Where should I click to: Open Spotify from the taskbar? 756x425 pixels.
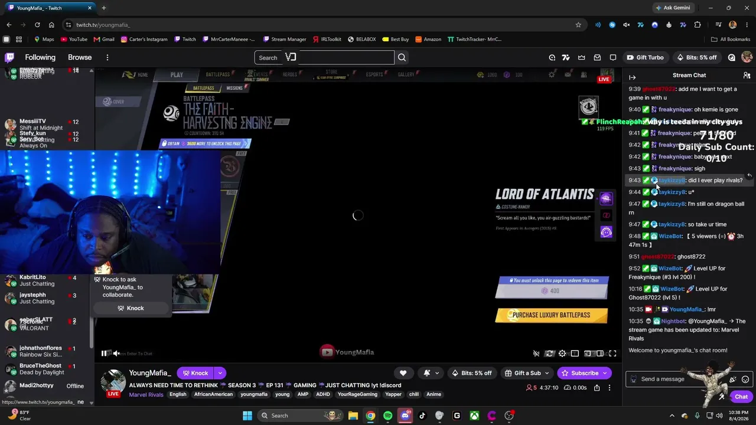coord(387,416)
